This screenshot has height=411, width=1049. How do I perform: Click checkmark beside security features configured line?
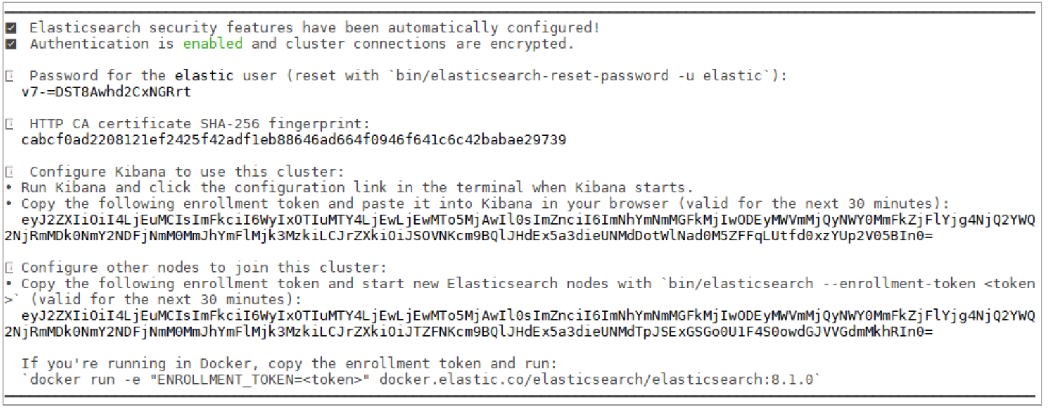pos(11,28)
